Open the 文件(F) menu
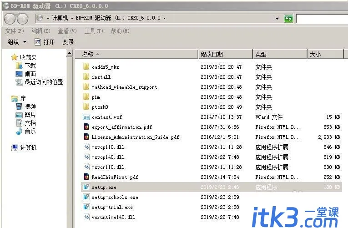The height and width of the screenshot is (228, 348). pos(15,31)
